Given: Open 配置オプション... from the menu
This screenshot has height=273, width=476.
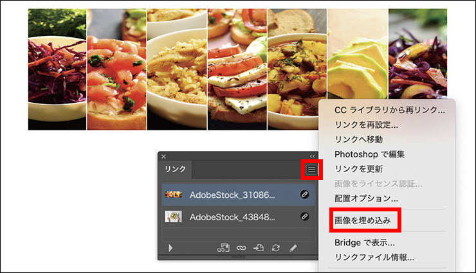Looking at the screenshot, I should point(366,198).
